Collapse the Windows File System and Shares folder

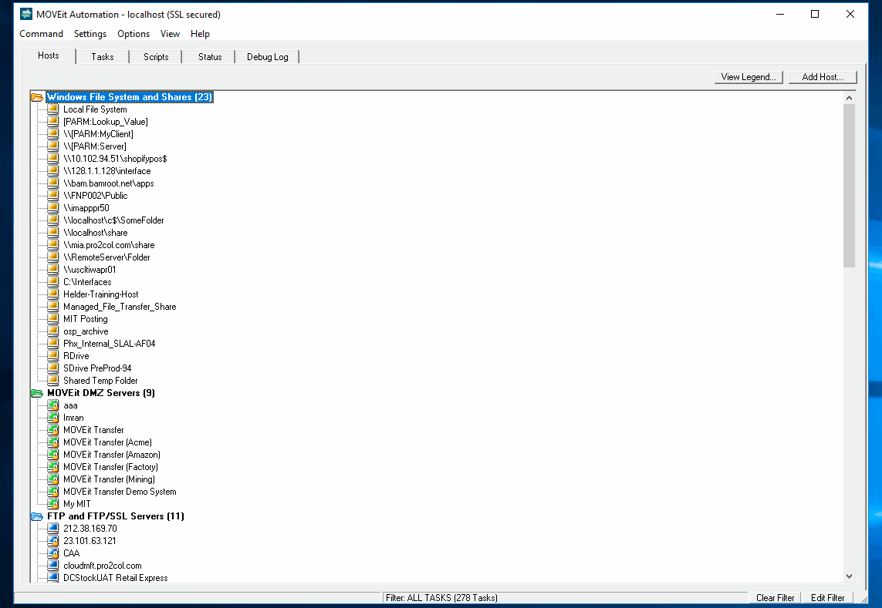click(37, 97)
